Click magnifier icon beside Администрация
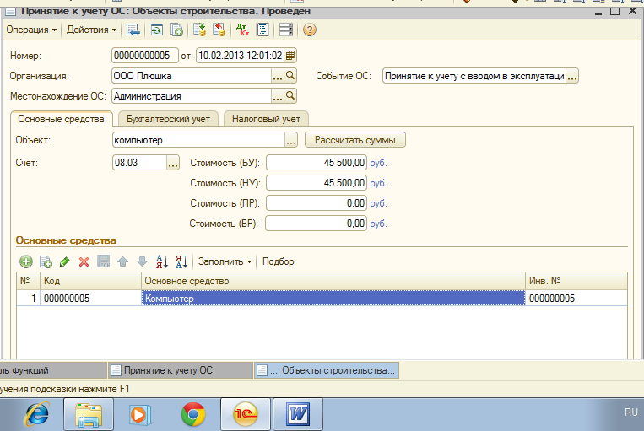Screen dimensions: 644x431 click(x=290, y=96)
